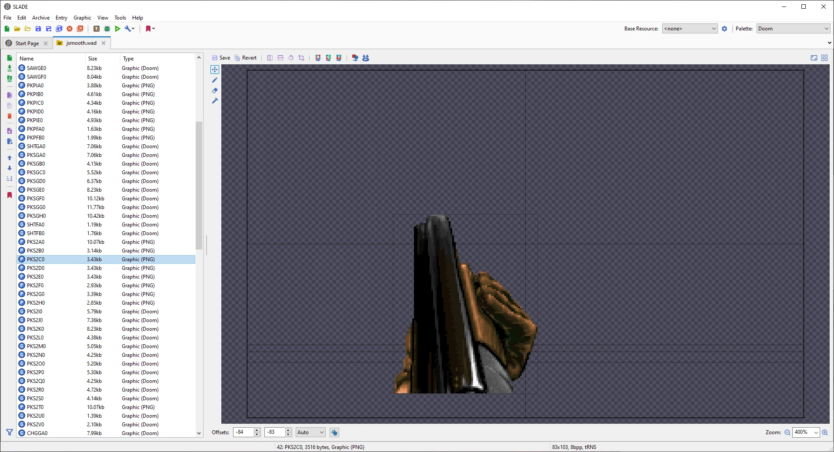Switch to the Start Page tab
834x452 pixels.
(x=27, y=43)
